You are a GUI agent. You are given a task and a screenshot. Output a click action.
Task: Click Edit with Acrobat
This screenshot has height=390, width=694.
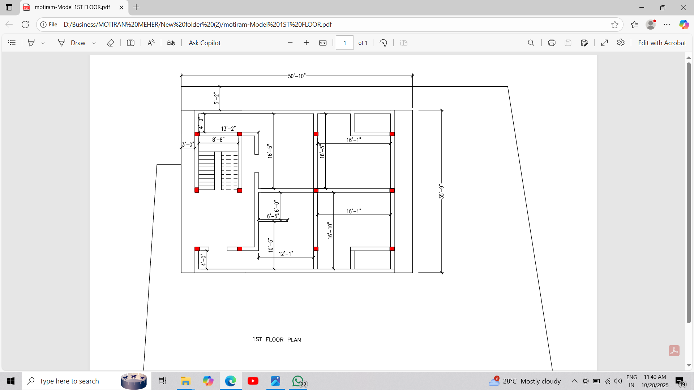click(x=662, y=43)
